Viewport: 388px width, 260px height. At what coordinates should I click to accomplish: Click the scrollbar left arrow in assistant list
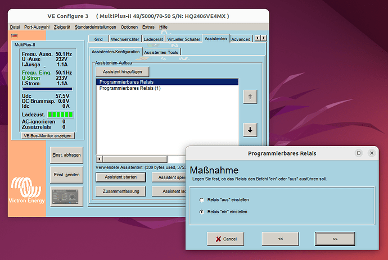100,159
